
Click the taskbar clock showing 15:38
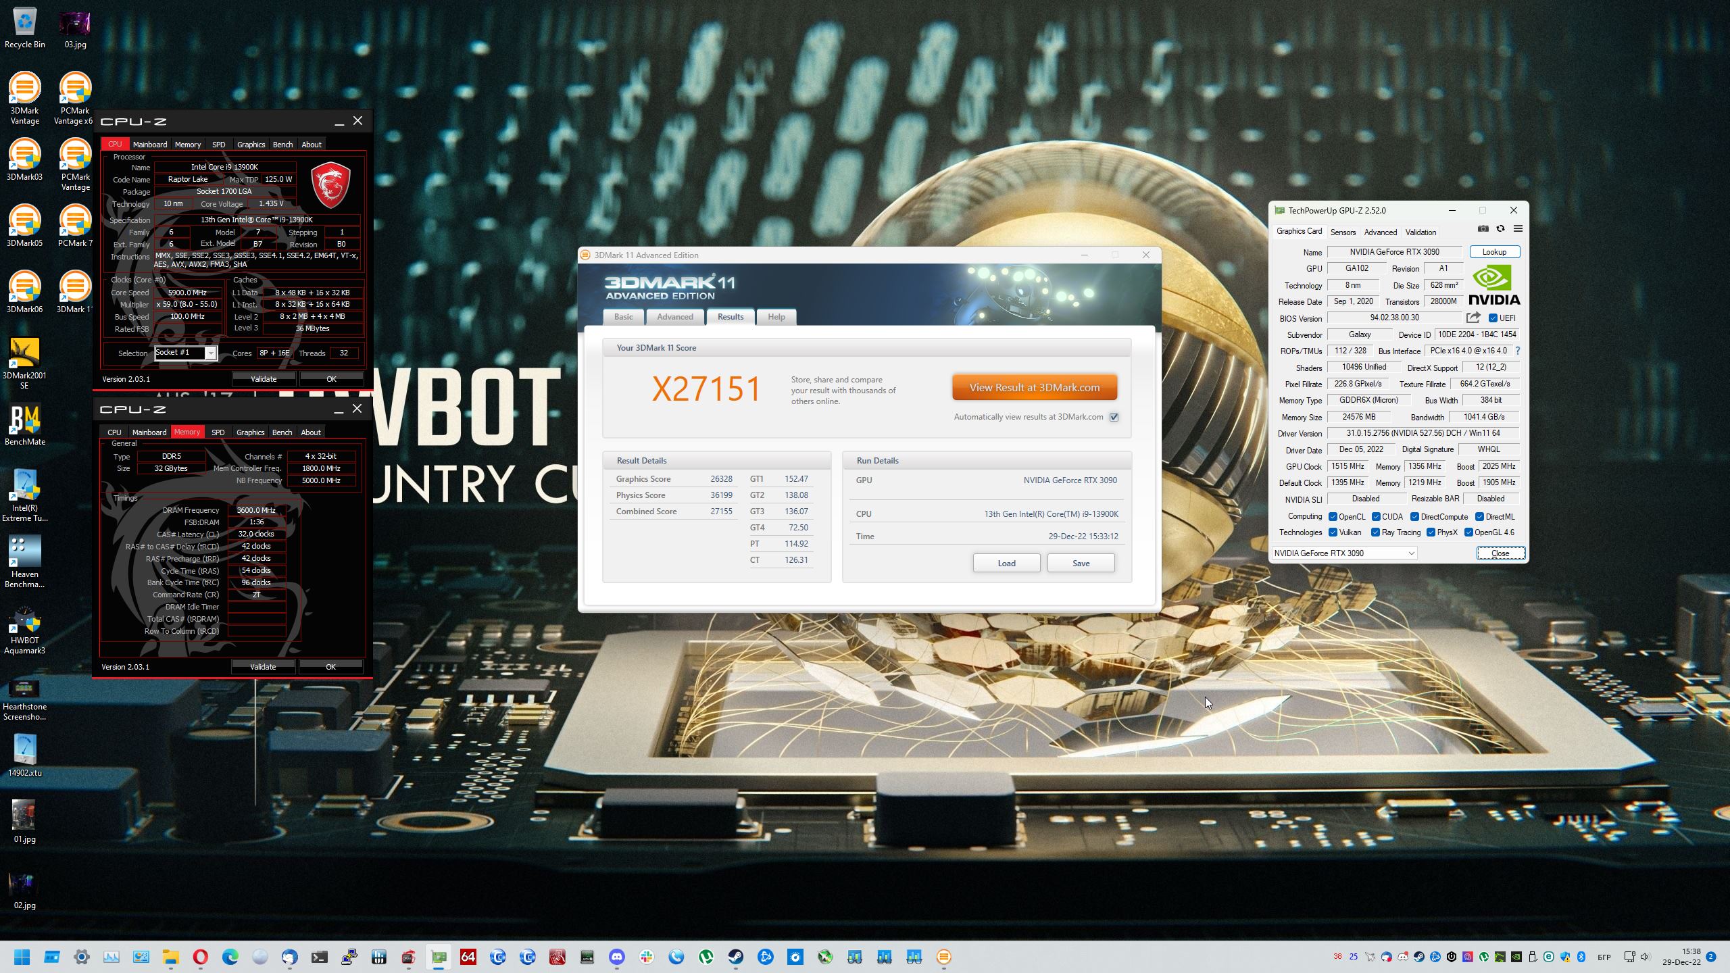coord(1681,957)
